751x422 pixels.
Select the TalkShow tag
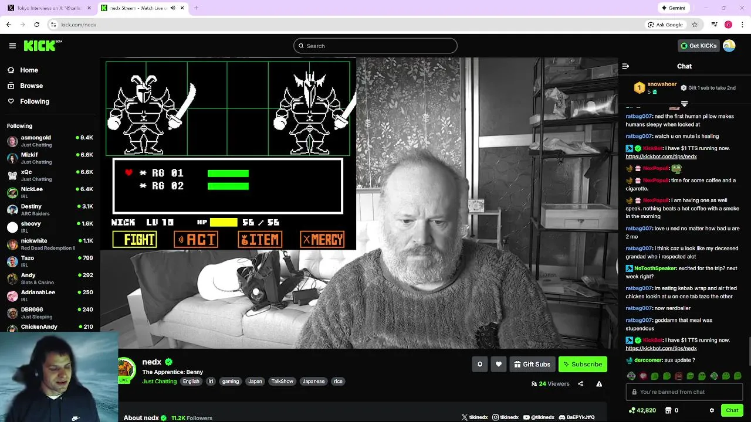pos(282,381)
